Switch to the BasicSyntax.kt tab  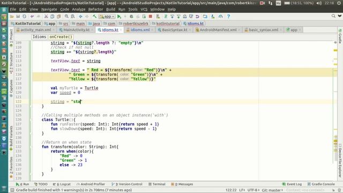tap(175, 30)
